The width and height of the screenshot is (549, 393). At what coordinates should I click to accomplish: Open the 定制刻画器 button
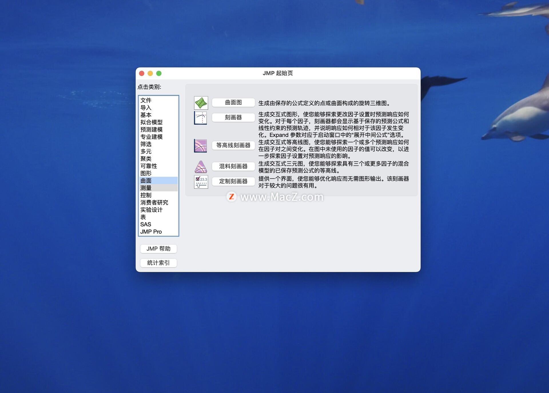coord(233,181)
